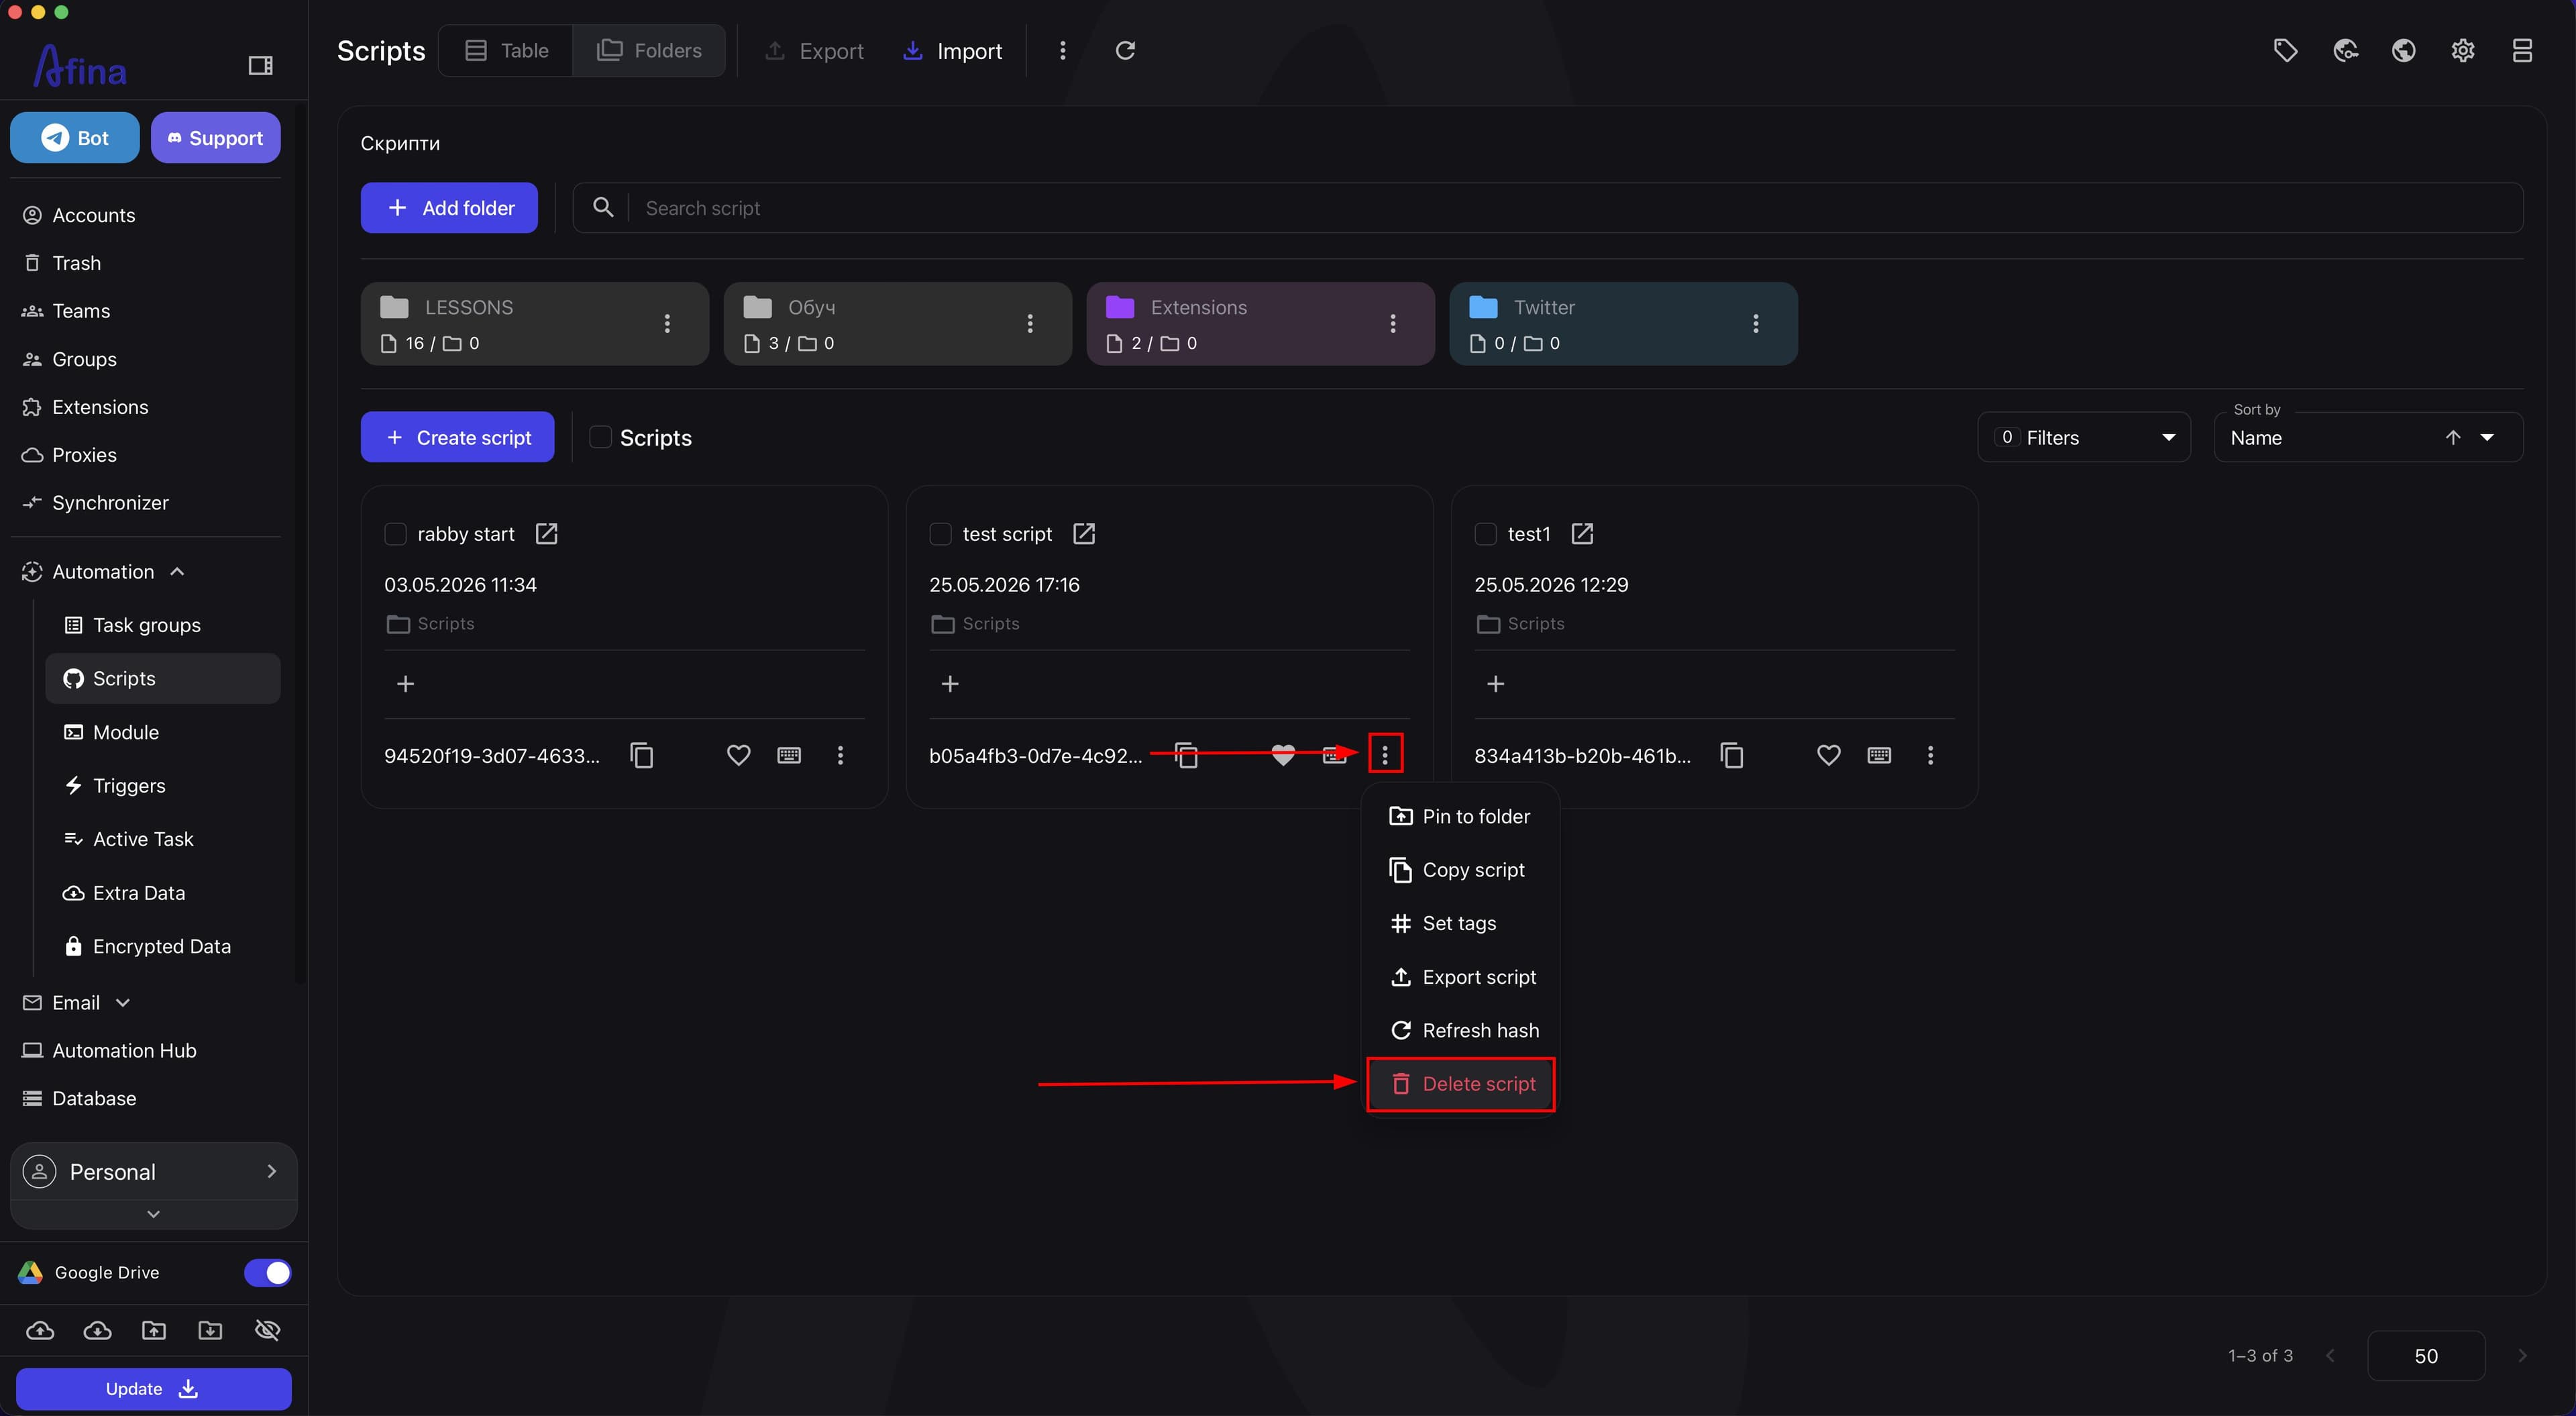Click the Import button
This screenshot has width=2576, height=1416.
[x=952, y=51]
